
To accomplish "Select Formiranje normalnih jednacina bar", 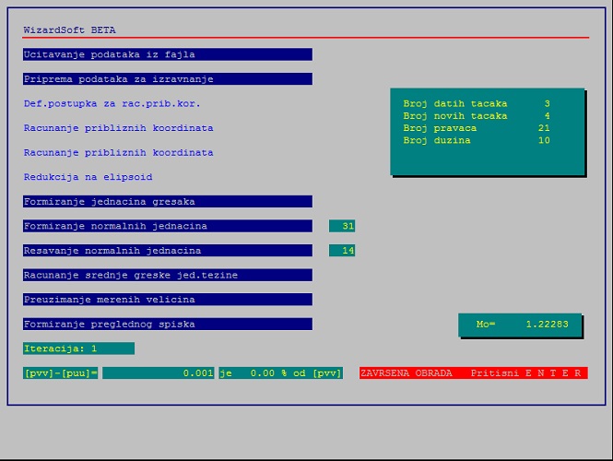I will point(167,226).
